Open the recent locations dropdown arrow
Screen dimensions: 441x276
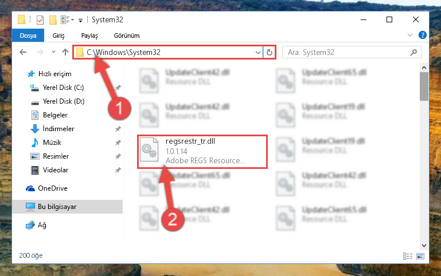click(x=53, y=52)
